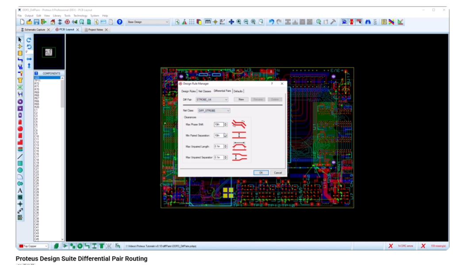Select the round through-hole pad tool

click(20, 102)
